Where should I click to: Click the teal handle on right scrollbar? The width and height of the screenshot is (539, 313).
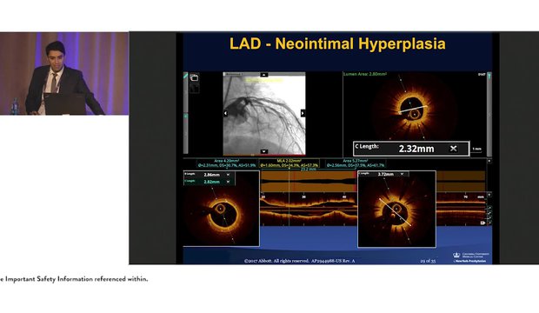(489, 76)
